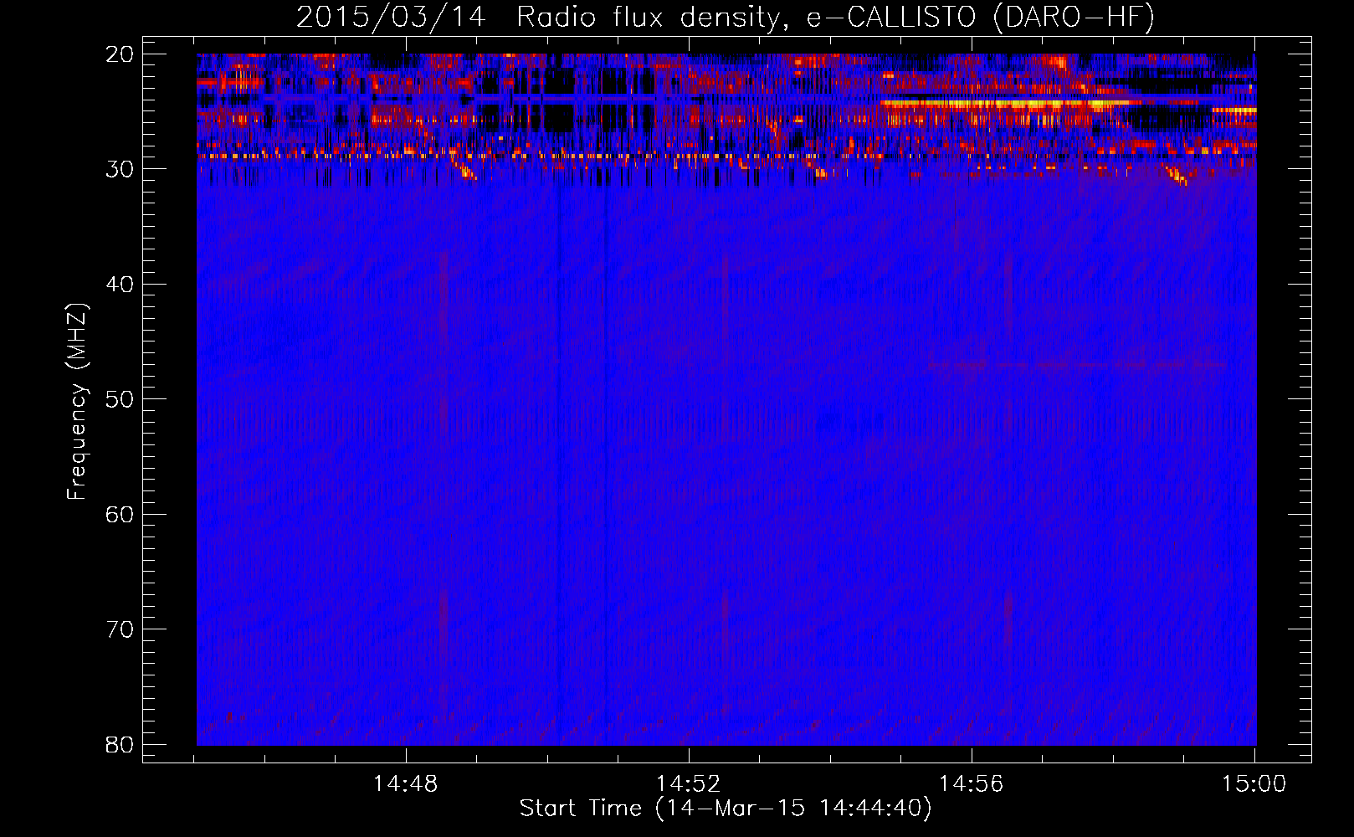1354x837 pixels.
Task: Click the 14:56 time tick label
Action: coord(971,784)
